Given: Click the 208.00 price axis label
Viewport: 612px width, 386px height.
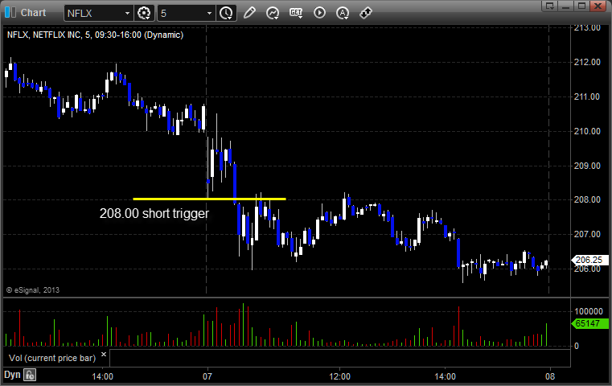Looking at the screenshot, I should click(x=587, y=199).
